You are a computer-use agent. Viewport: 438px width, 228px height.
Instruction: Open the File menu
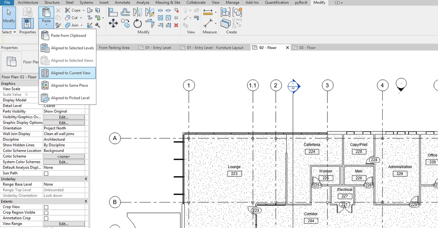click(7, 3)
